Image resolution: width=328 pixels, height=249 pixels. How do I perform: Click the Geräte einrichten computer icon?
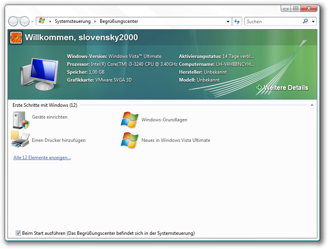coord(21,120)
